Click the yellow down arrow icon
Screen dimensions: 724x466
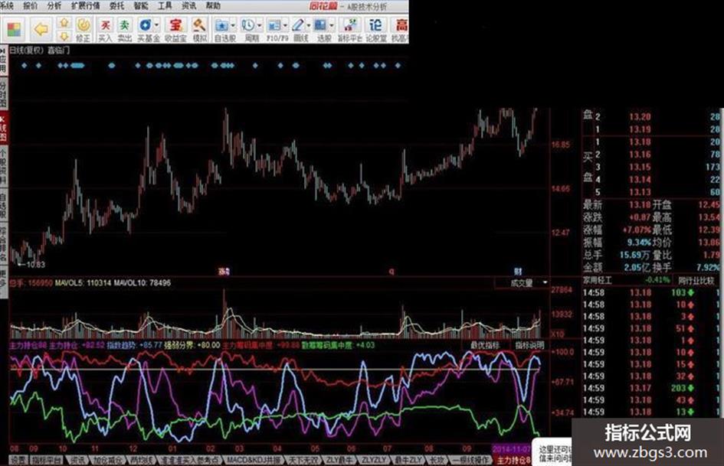pos(64,36)
